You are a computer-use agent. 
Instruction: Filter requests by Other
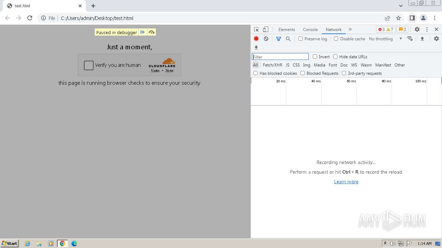click(x=400, y=65)
